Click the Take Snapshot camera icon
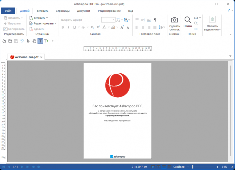 coord(174,20)
